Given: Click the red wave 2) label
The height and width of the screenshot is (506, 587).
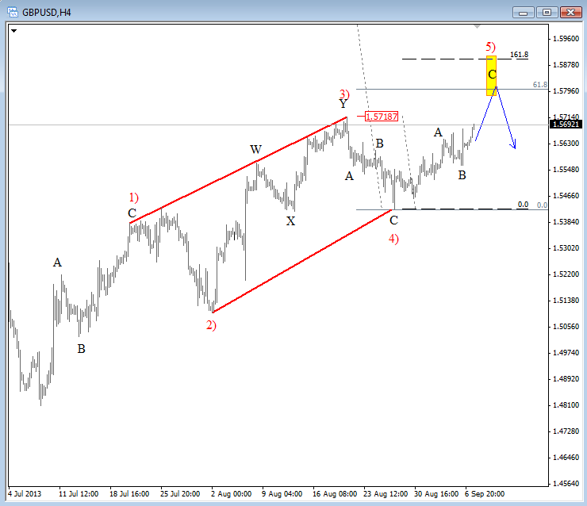Looking at the screenshot, I should [211, 324].
